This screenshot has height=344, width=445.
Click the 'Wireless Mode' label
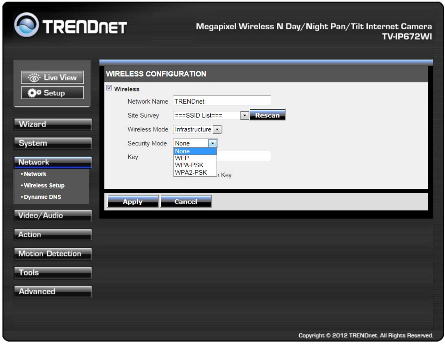[x=148, y=129]
